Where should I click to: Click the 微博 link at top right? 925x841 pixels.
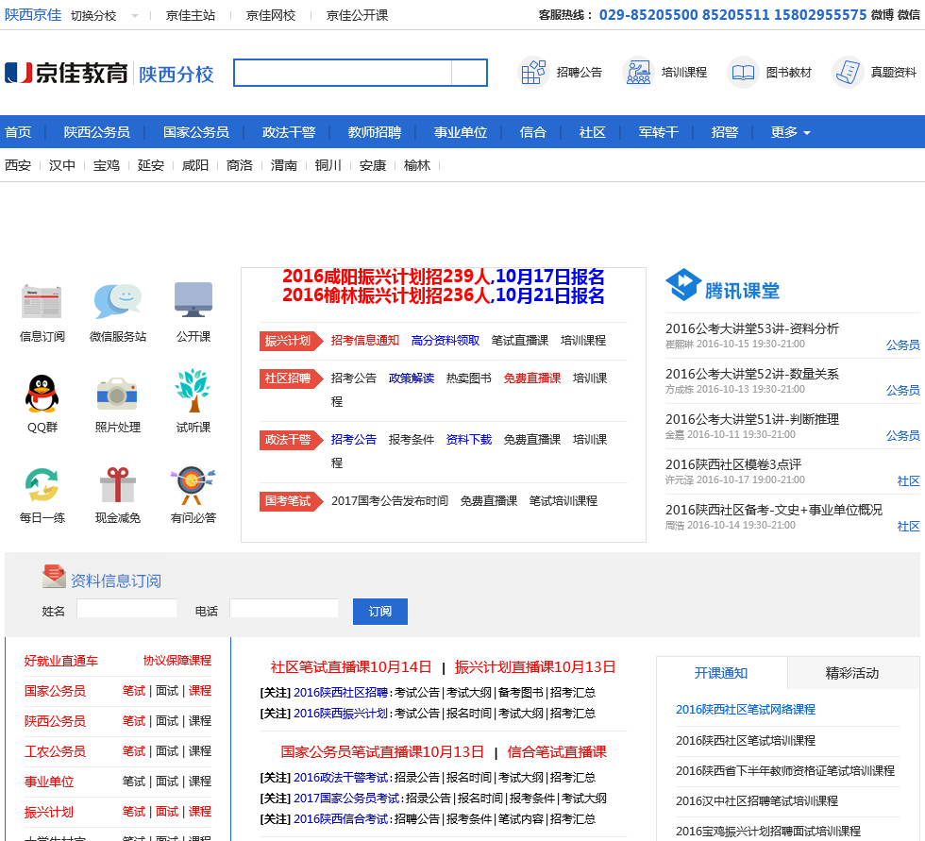click(882, 15)
